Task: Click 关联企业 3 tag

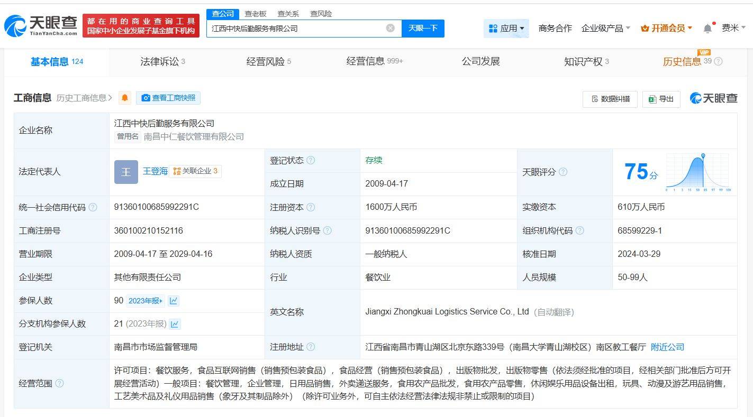Action: 195,171
